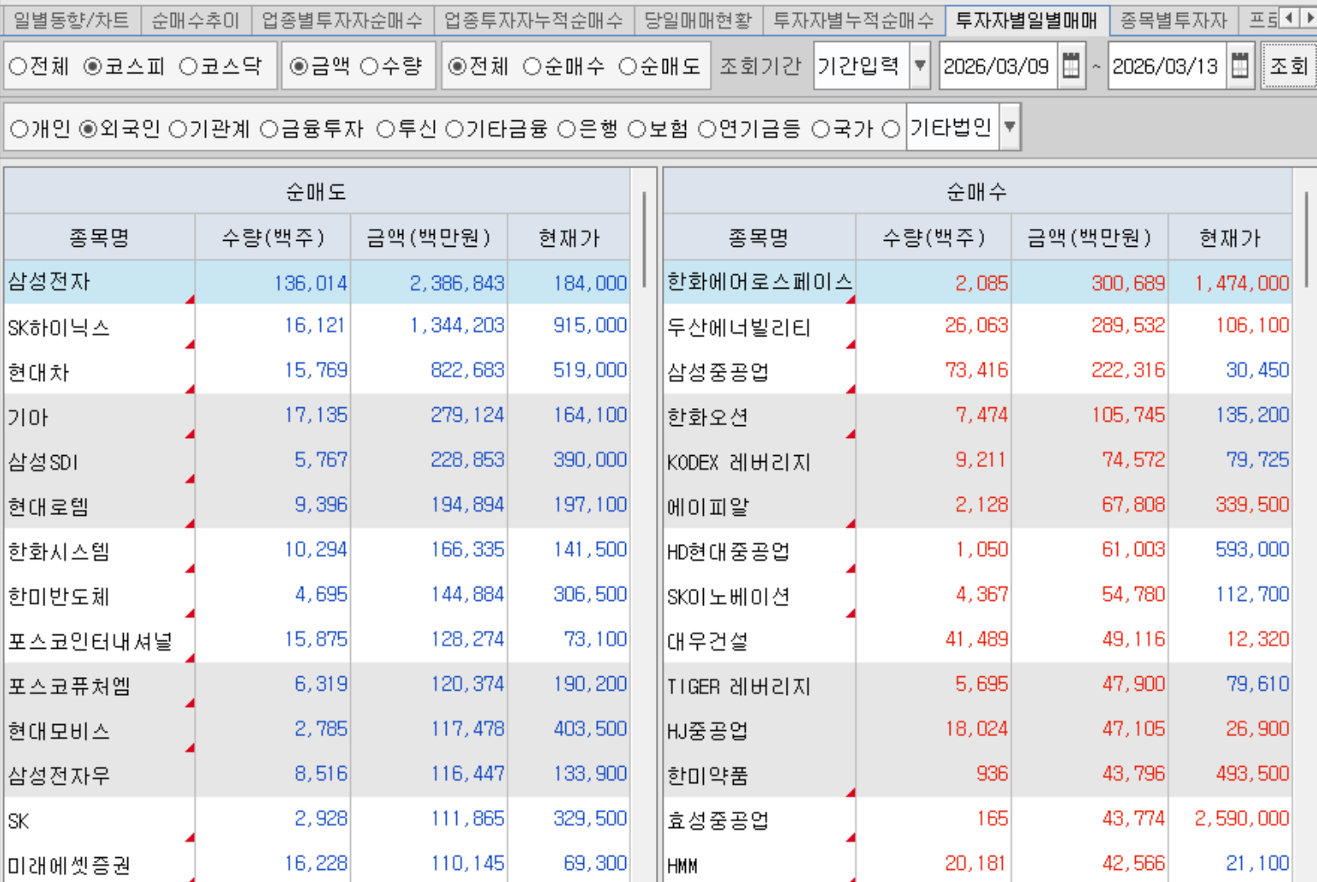Click red marker on 삼성전자 row
This screenshot has height=882, width=1317.
(x=190, y=299)
